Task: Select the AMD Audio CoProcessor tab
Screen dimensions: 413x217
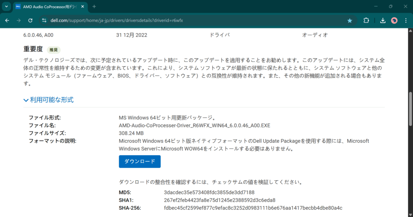Action: click(x=50, y=7)
